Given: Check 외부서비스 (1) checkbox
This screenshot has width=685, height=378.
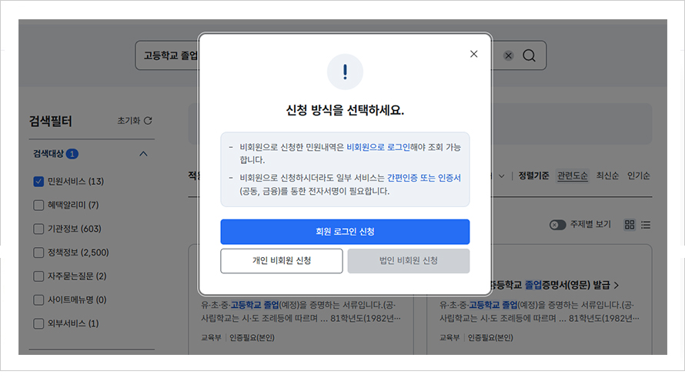Looking at the screenshot, I should tap(38, 323).
